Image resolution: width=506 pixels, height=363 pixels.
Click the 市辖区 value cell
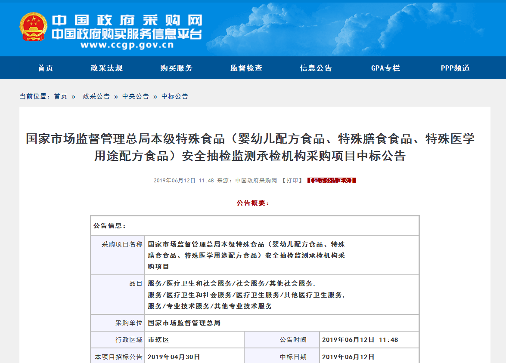coord(195,340)
